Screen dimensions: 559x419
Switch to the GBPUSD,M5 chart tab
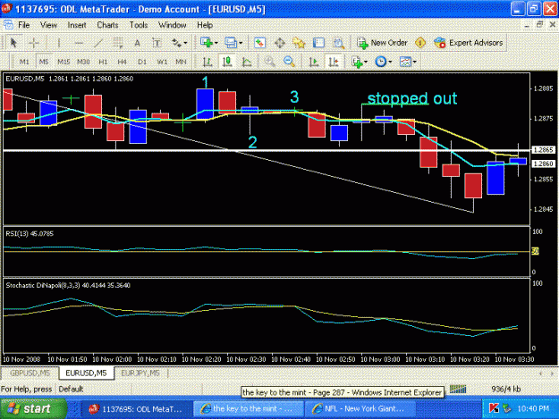click(x=30, y=373)
